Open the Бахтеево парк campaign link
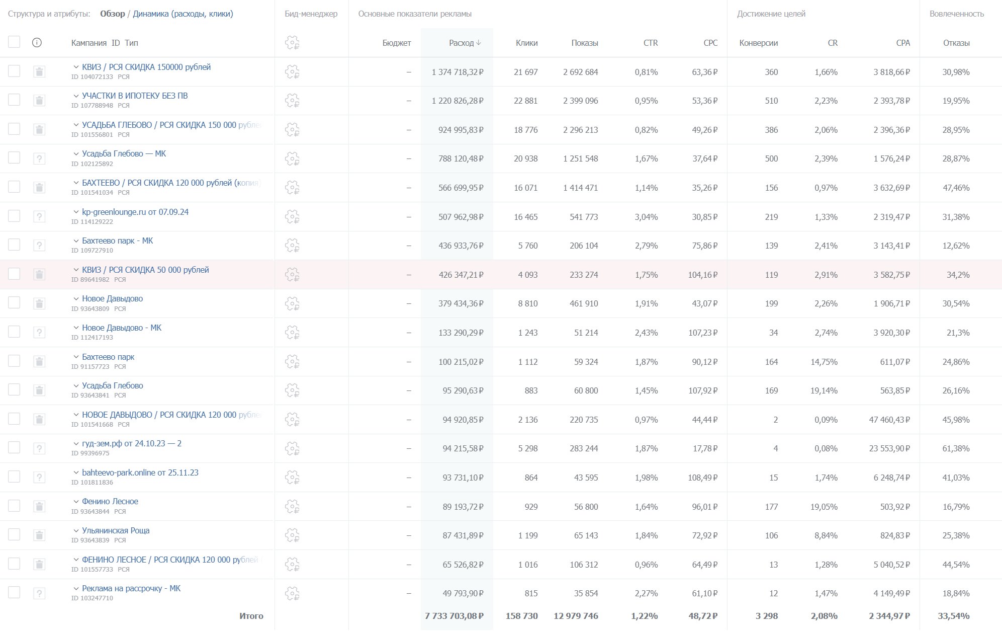 click(x=108, y=357)
